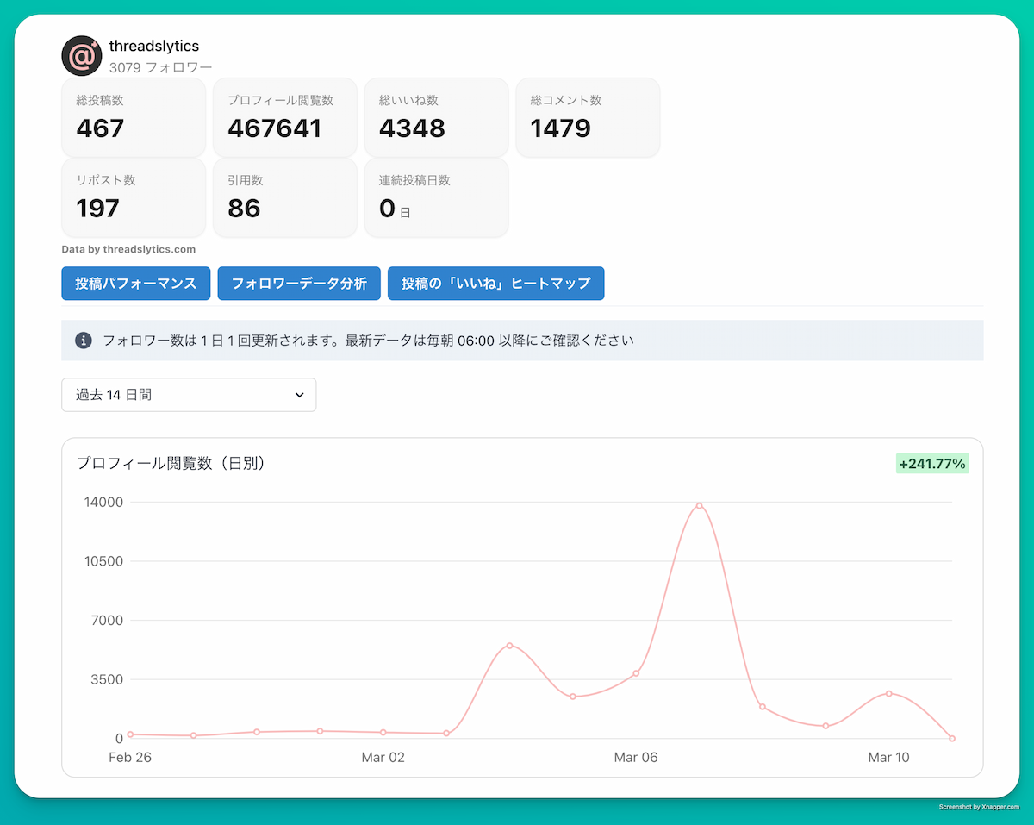
Task: Open the 過去 14 日間 period dropdown
Action: (x=189, y=395)
